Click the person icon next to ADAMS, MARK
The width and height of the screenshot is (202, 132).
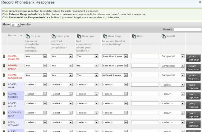[4, 84]
